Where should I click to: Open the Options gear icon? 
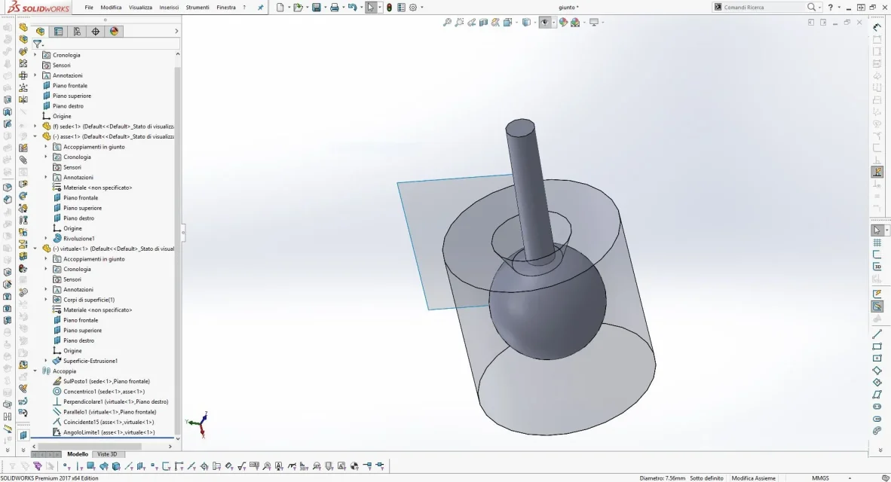tap(413, 8)
